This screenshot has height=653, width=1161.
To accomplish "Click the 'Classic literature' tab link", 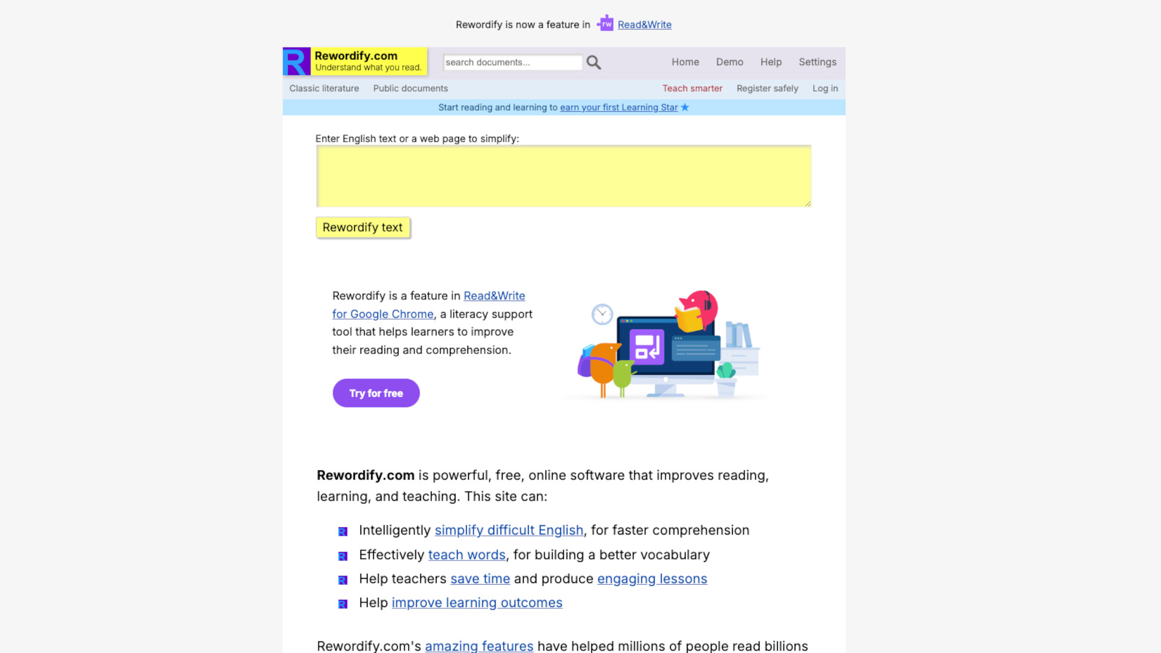I will (325, 88).
